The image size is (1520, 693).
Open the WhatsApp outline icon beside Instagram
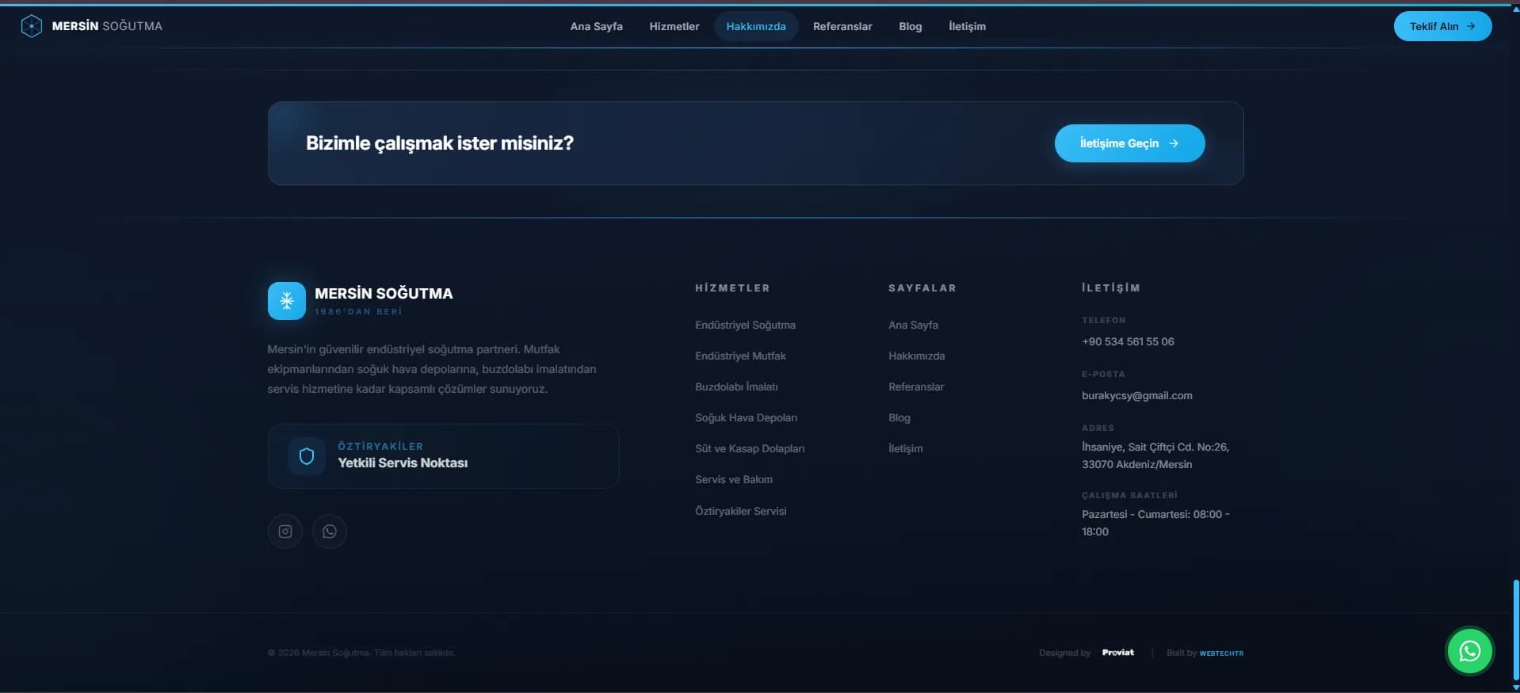pyautogui.click(x=330, y=531)
